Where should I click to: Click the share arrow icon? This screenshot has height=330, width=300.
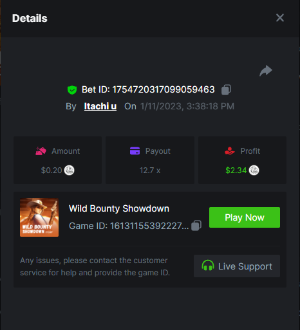(x=266, y=71)
